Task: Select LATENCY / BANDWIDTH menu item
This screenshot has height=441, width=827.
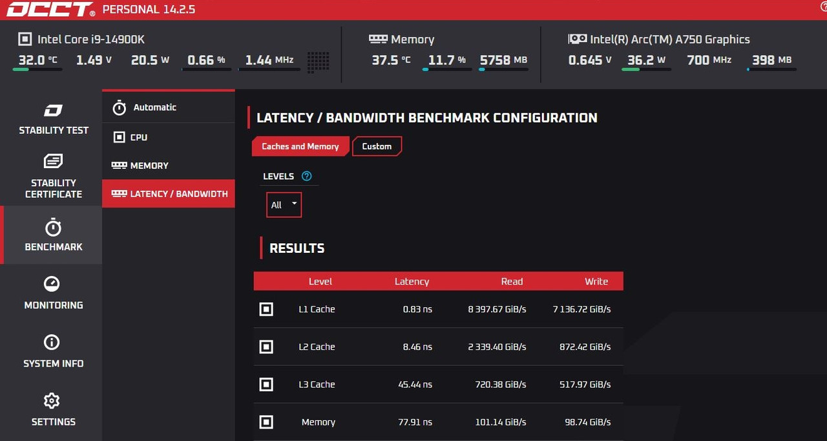Action: point(168,193)
